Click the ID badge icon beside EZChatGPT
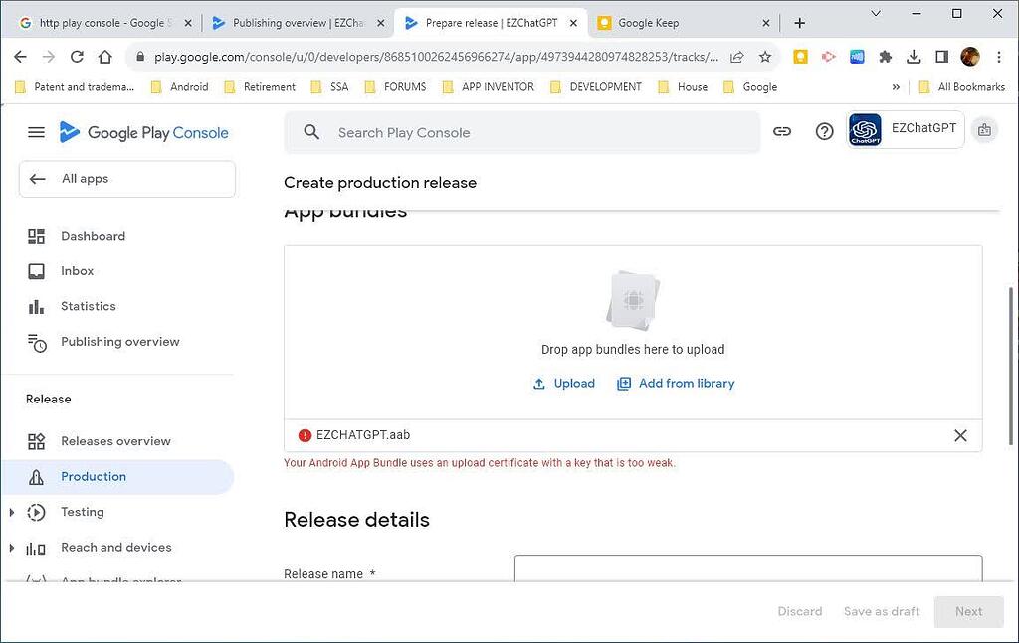Image resolution: width=1019 pixels, height=643 pixels. (x=984, y=130)
